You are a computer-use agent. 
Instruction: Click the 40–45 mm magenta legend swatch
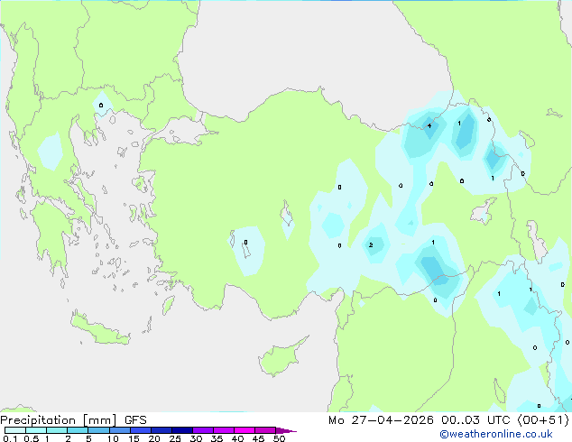pyautogui.click(x=244, y=430)
